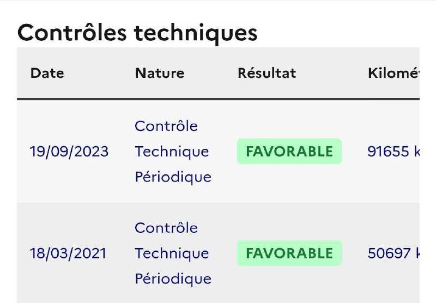Click the 91655 km mileage value
Screen dimensions: 436x303
393,152
